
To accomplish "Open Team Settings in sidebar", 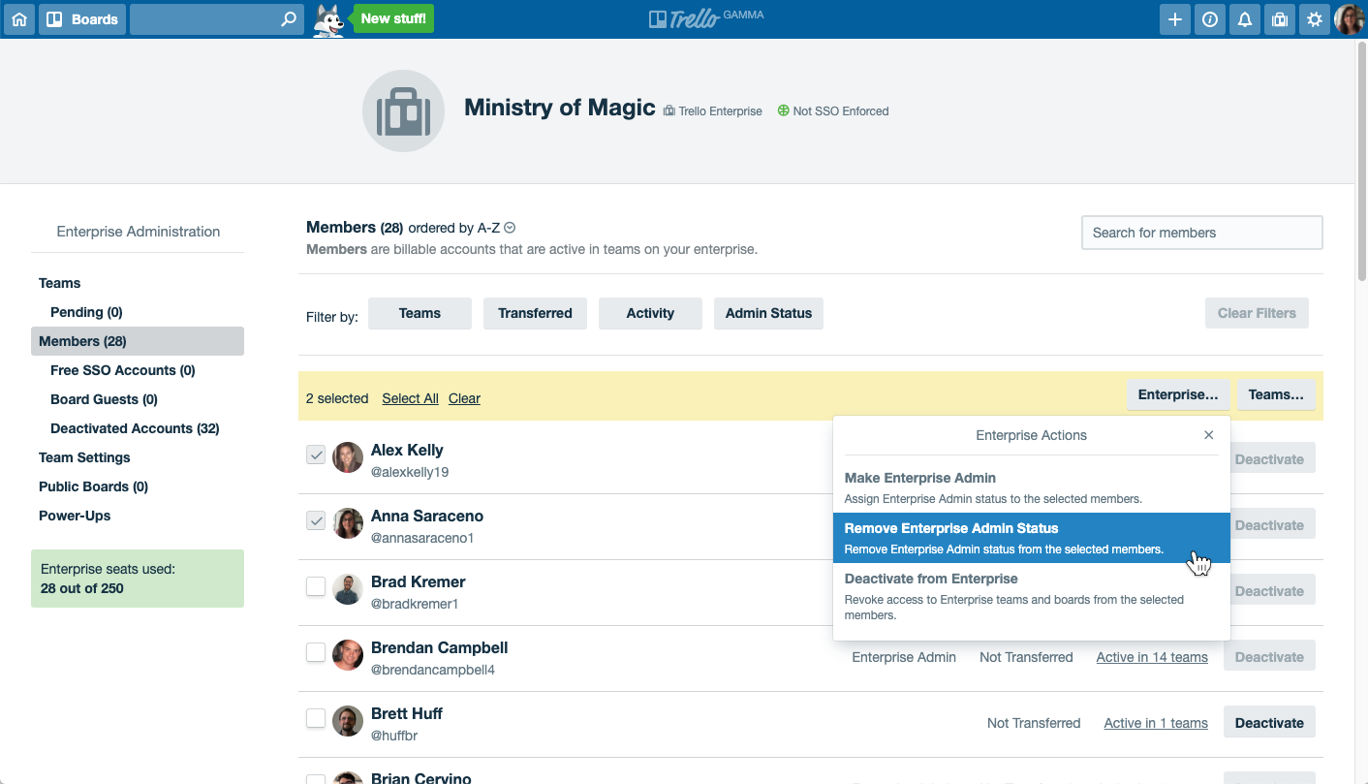I will [138, 457].
